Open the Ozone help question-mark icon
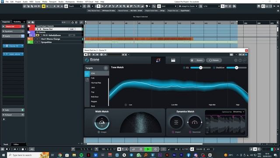This screenshot has height=158, width=280. click(240, 61)
